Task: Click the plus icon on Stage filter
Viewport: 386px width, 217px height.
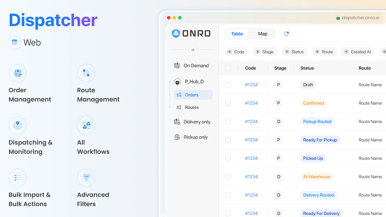Action: tap(258, 52)
